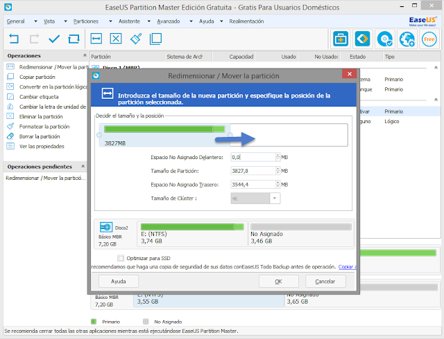Expand the Ayuda menu arrow
Viewport: 444px width, 339px height.
(221, 21)
